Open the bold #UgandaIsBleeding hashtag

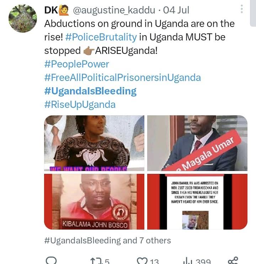[x=90, y=91]
